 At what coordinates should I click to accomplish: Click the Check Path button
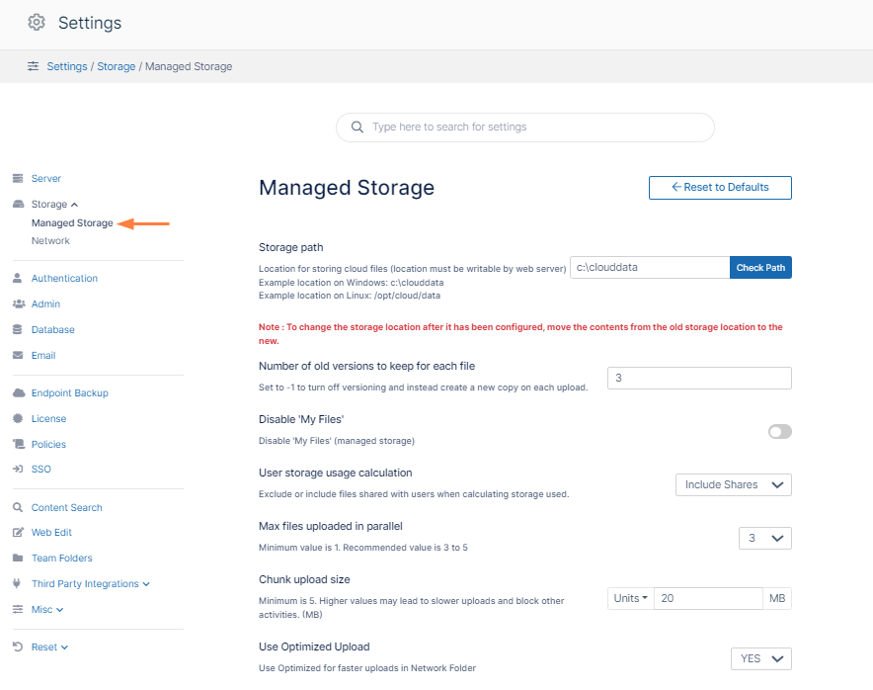(x=760, y=267)
